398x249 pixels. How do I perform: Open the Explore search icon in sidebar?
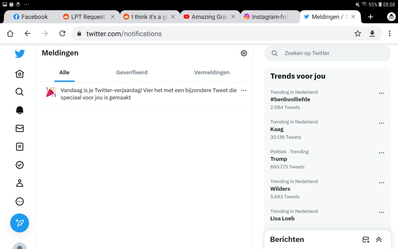pyautogui.click(x=19, y=92)
